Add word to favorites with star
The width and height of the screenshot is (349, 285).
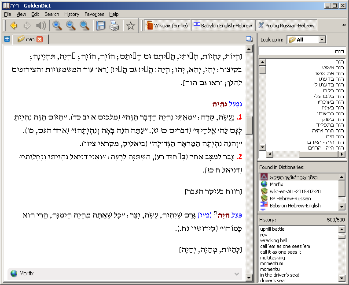point(131,26)
